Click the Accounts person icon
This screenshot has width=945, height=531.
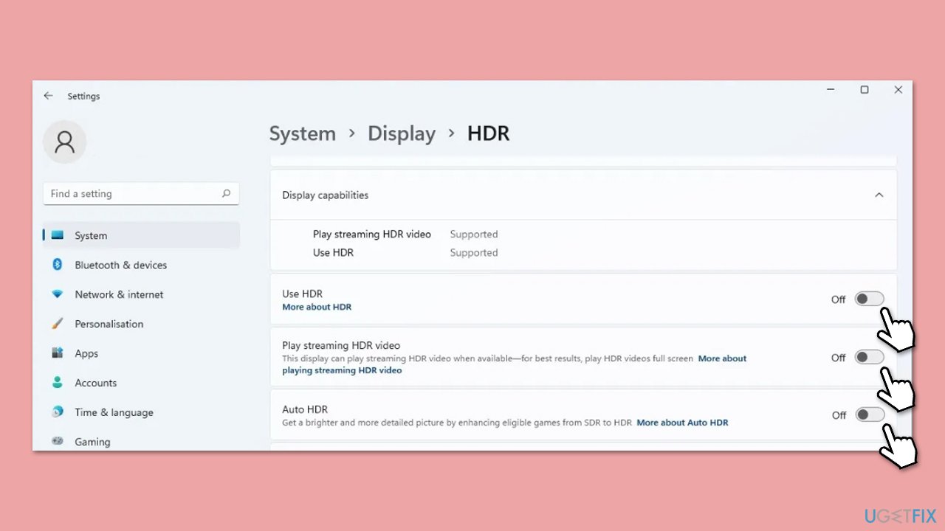click(x=58, y=383)
